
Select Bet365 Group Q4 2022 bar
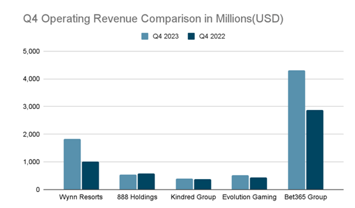[315, 150]
